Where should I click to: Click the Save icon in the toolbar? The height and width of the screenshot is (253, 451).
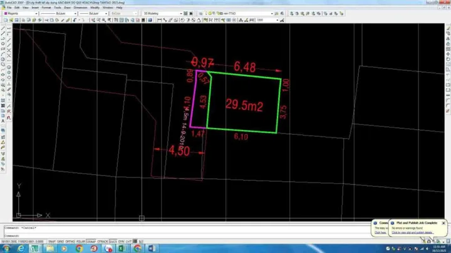click(17, 20)
